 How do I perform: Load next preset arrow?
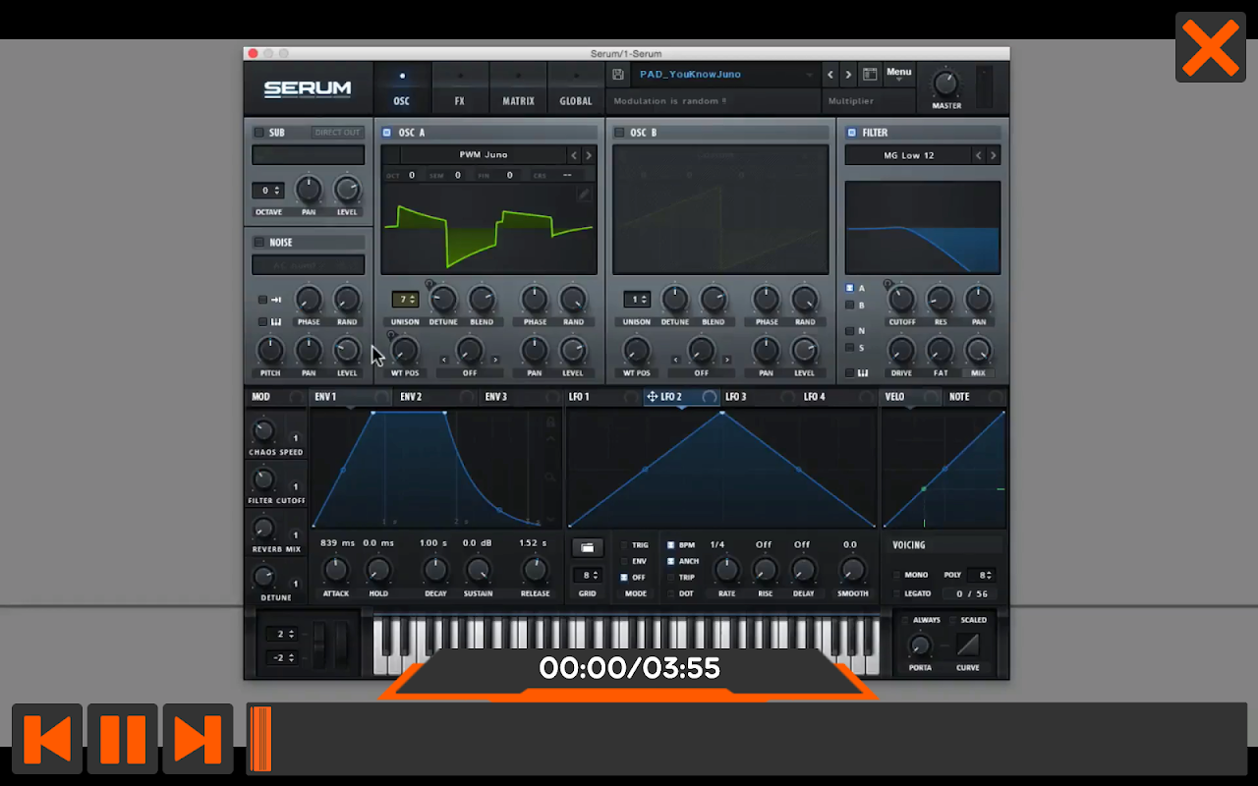[x=848, y=75]
